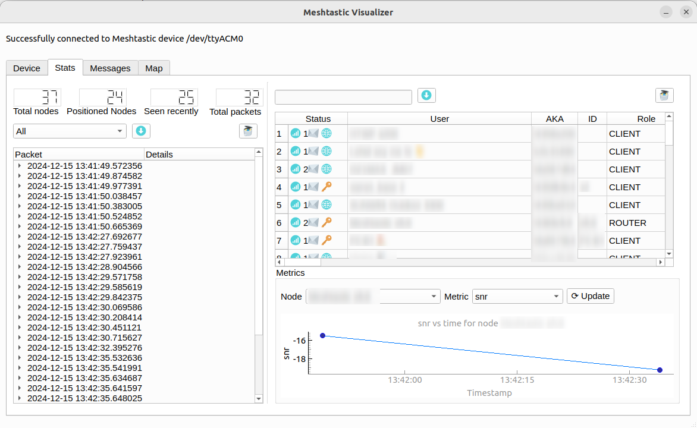Image resolution: width=697 pixels, height=428 pixels.
Task: Click key icon in node row 7
Action: pos(326,240)
